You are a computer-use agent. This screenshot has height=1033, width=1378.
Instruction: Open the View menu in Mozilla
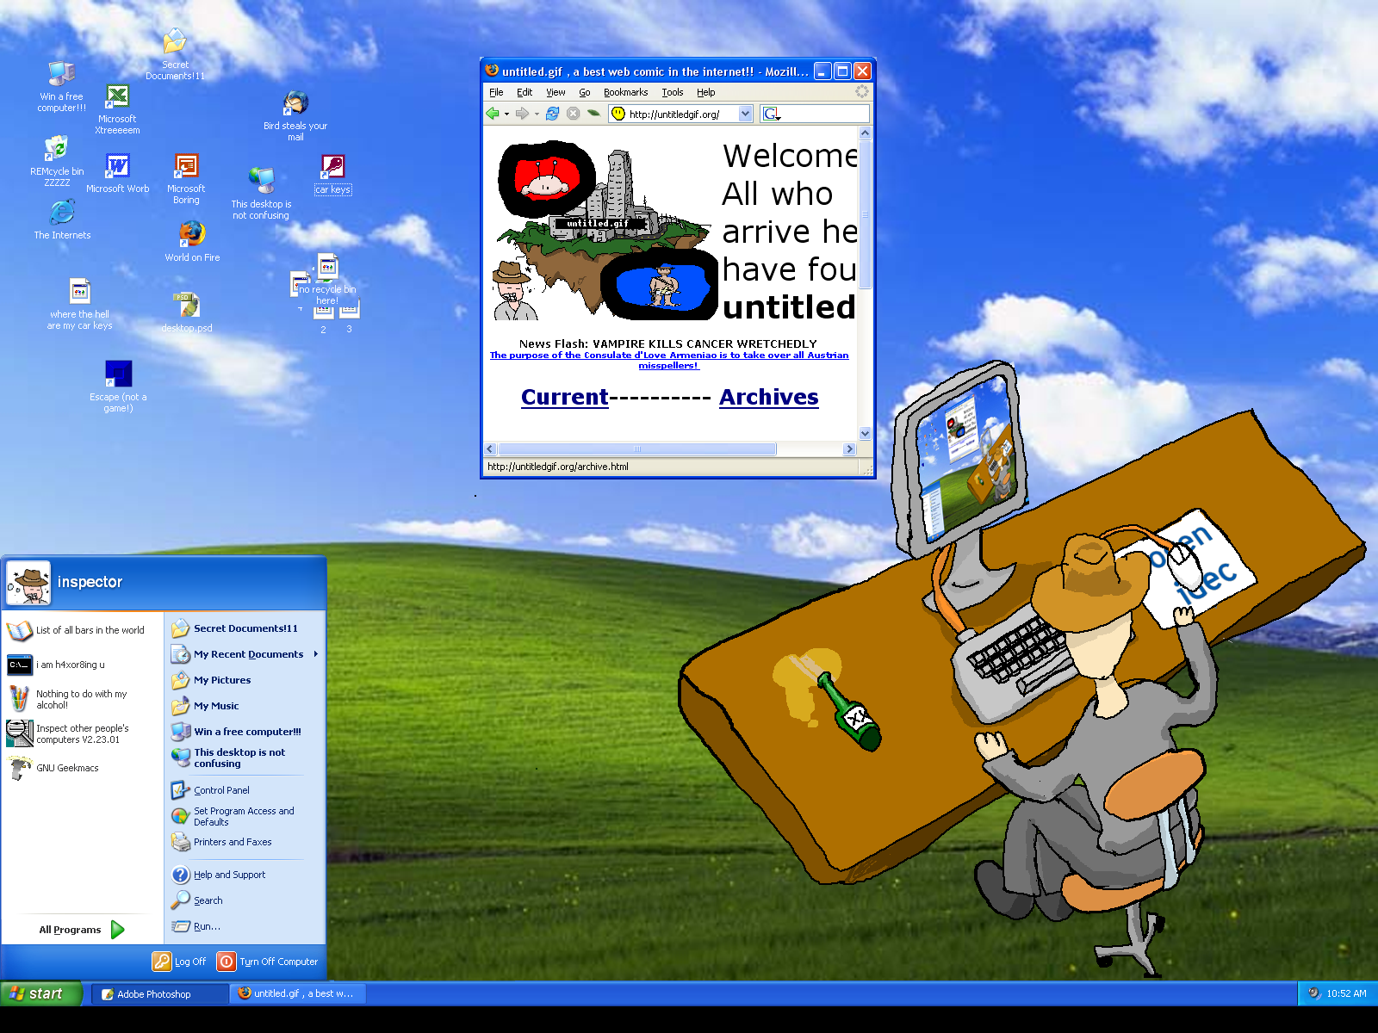(556, 92)
